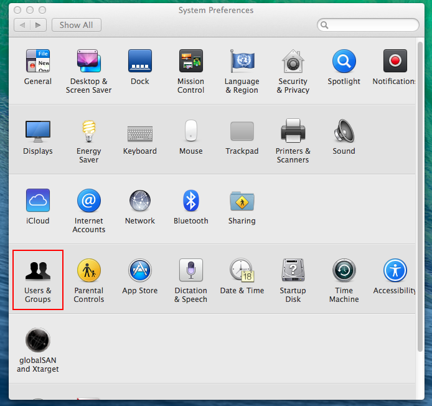This screenshot has width=432, height=406.
Task: Focus the System Preferences search field
Action: pos(368,25)
